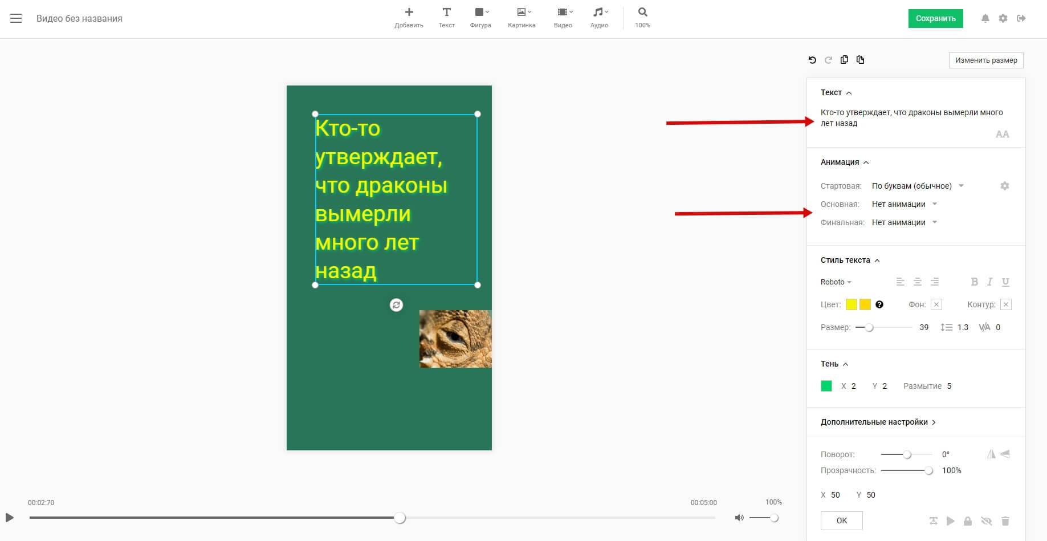
Task: Open the Roboto font dropdown
Action: pyautogui.click(x=836, y=282)
